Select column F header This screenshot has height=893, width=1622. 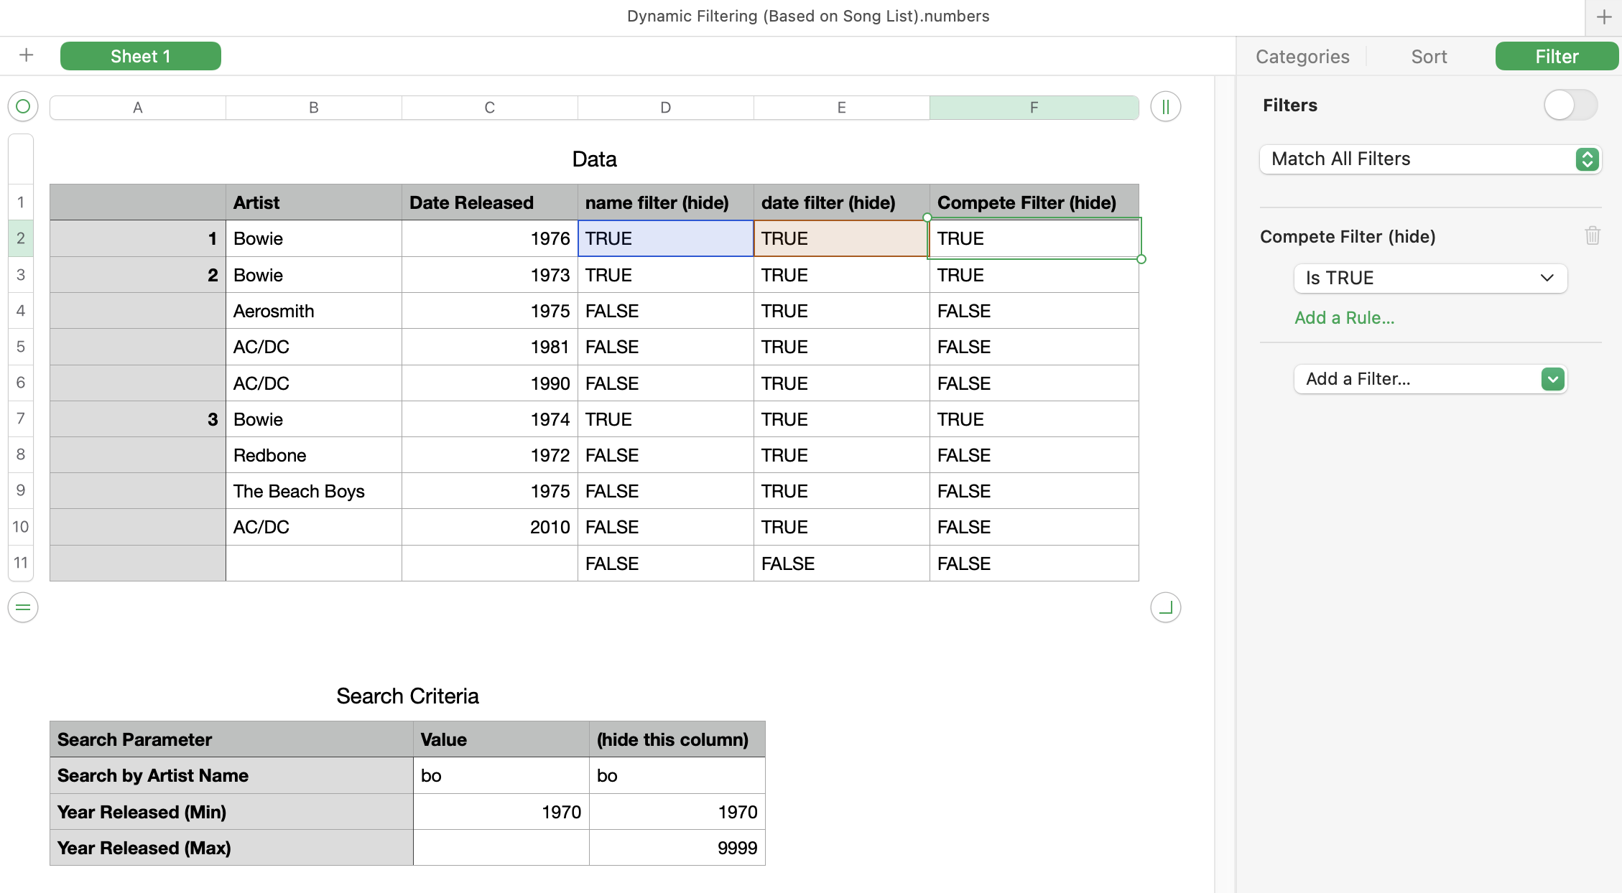point(1033,108)
